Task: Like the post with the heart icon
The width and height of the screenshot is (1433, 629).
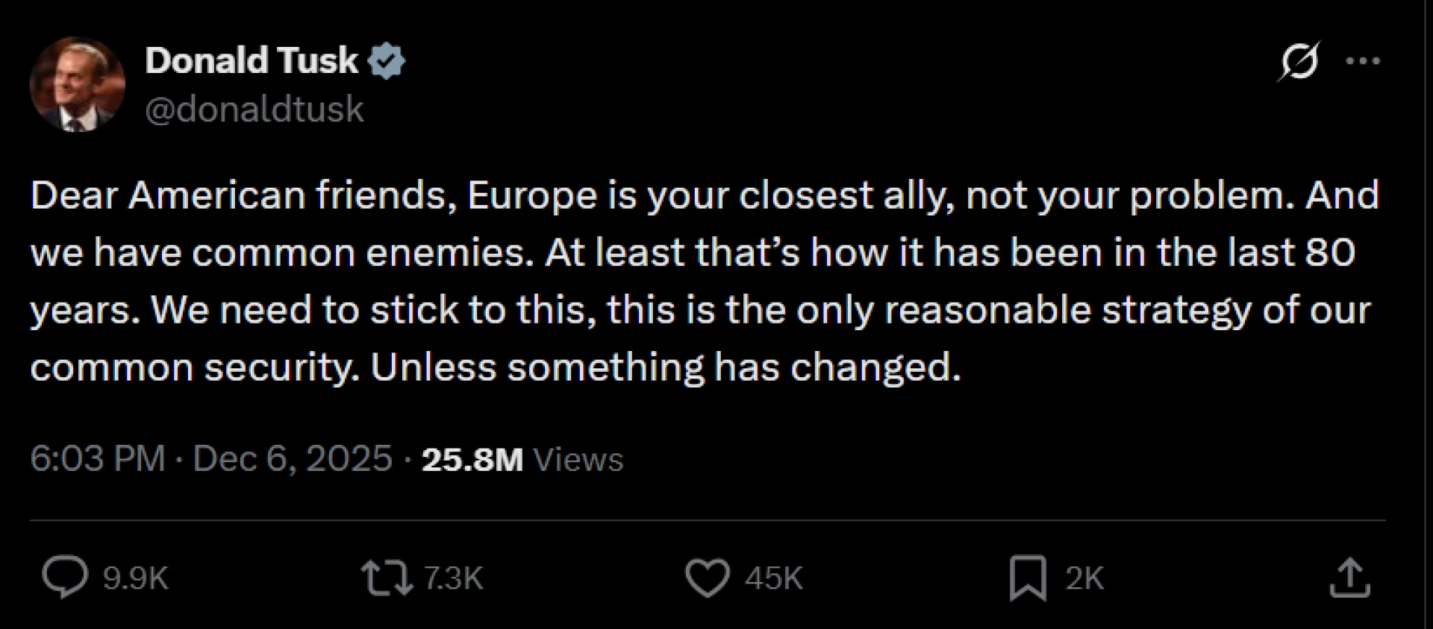Action: coord(707,578)
